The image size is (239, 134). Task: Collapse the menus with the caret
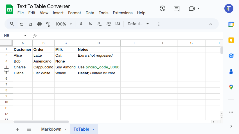pyautogui.click(x=211, y=24)
